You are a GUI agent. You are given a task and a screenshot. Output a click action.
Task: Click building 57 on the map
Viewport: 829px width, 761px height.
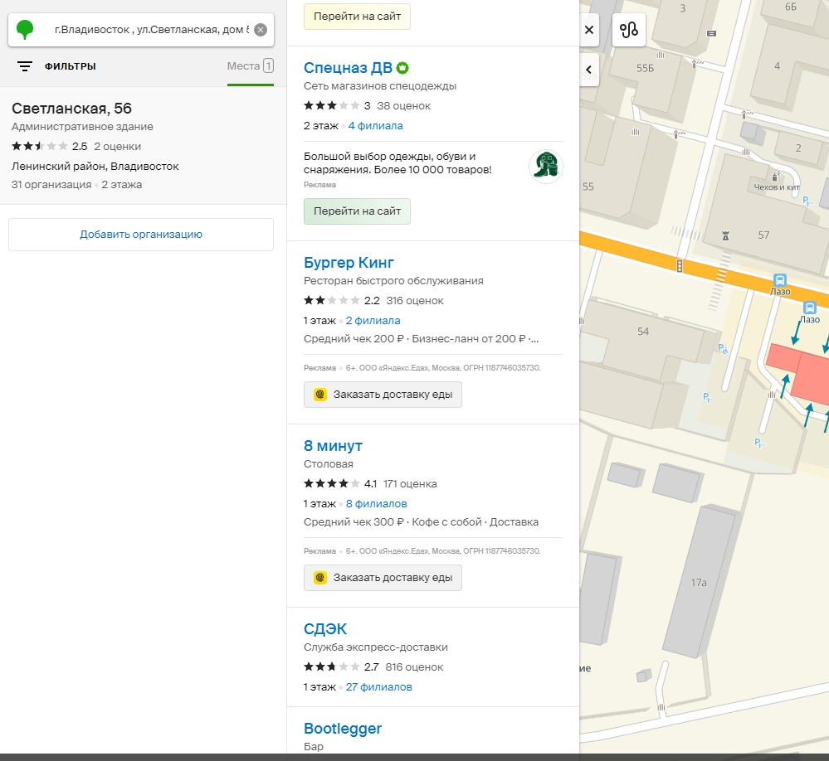(x=763, y=235)
